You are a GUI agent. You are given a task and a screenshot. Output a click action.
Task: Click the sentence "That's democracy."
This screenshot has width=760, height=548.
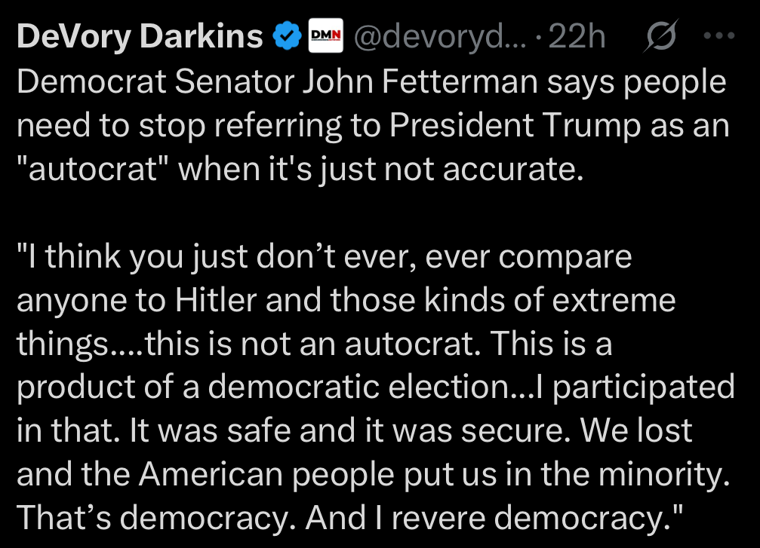[155, 519]
